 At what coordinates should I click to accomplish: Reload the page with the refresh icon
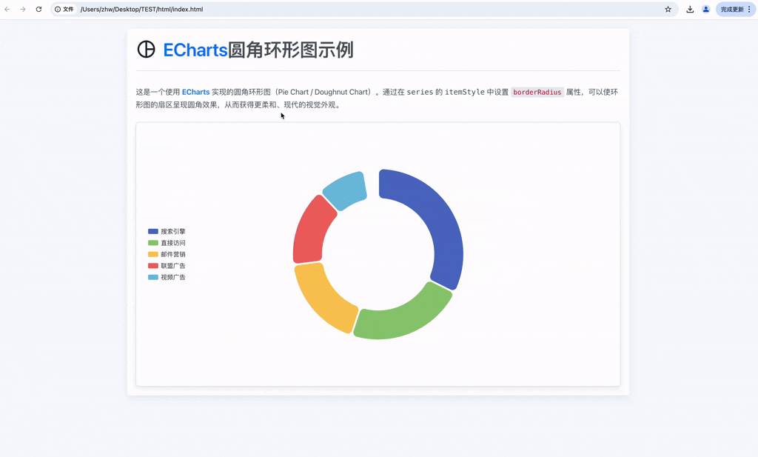pos(38,10)
